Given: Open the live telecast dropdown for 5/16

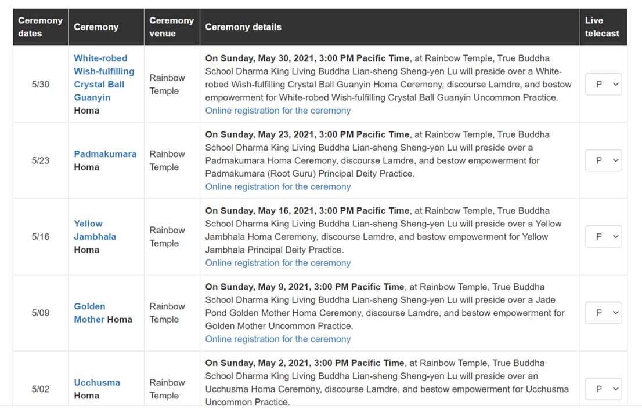Looking at the screenshot, I should point(603,236).
